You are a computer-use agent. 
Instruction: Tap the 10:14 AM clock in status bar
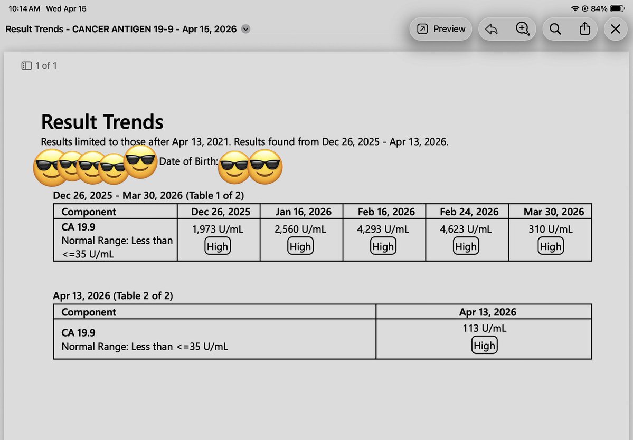pyautogui.click(x=24, y=8)
